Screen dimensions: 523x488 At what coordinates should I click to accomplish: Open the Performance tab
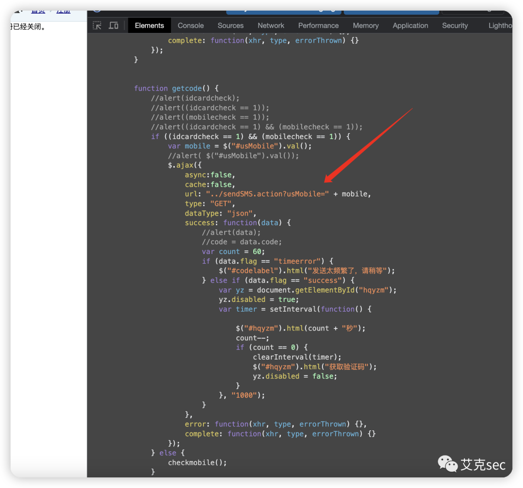click(x=318, y=26)
